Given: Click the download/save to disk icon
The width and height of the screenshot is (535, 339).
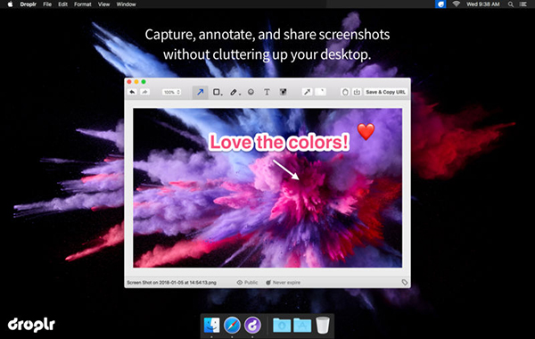Looking at the screenshot, I should click(357, 92).
